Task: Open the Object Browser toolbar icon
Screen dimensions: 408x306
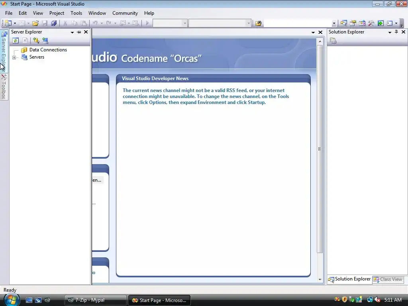Action: pyautogui.click(x=362, y=23)
